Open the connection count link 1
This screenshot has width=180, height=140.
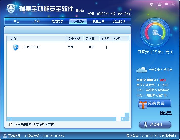click(x=106, y=47)
